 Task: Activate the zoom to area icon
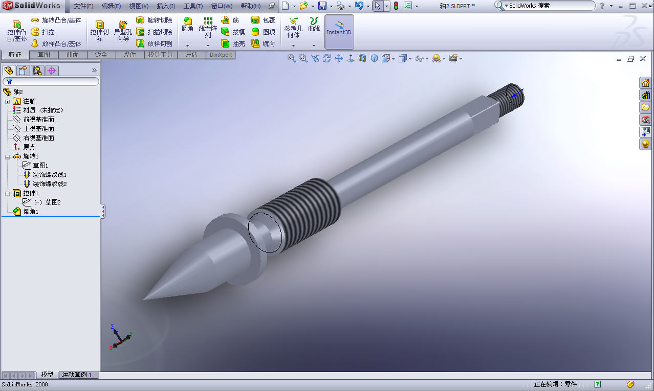pos(303,59)
